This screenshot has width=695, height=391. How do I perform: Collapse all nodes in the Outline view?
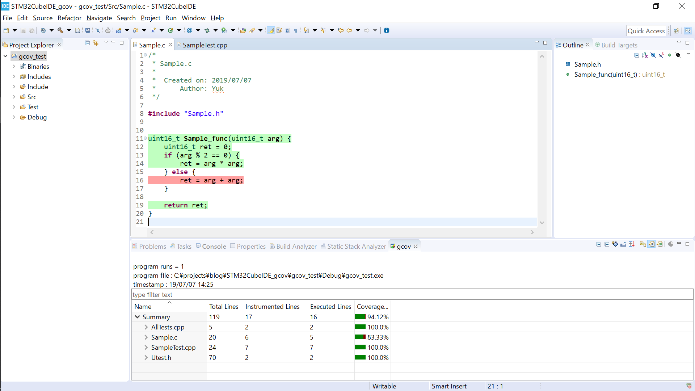click(x=637, y=55)
